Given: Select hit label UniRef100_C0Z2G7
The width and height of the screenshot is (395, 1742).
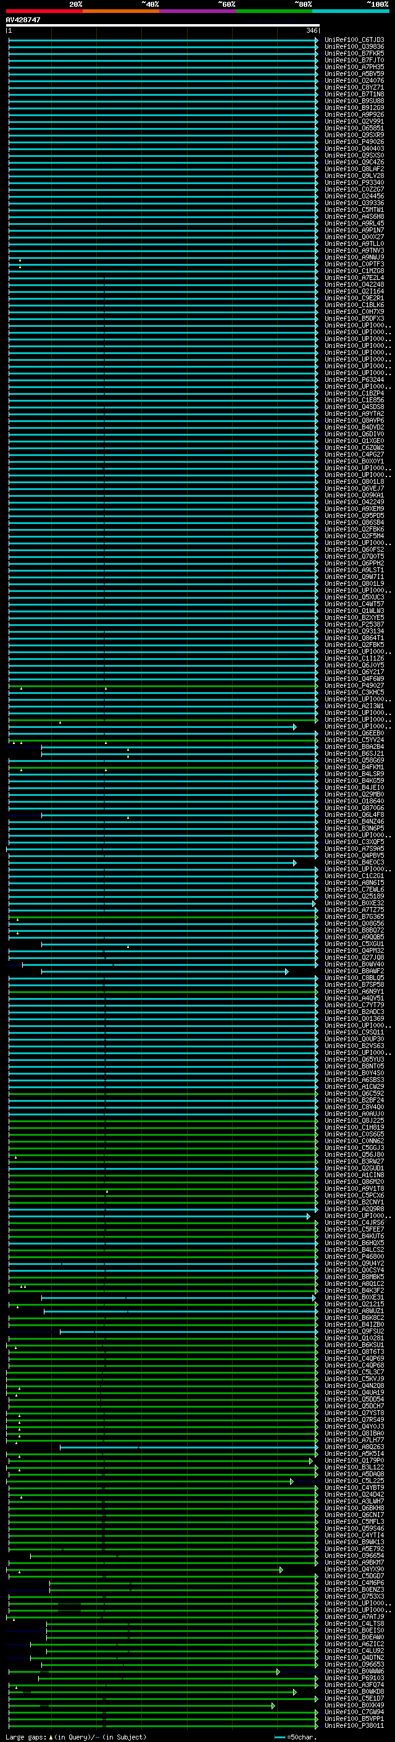Looking at the screenshot, I should tap(354, 189).
